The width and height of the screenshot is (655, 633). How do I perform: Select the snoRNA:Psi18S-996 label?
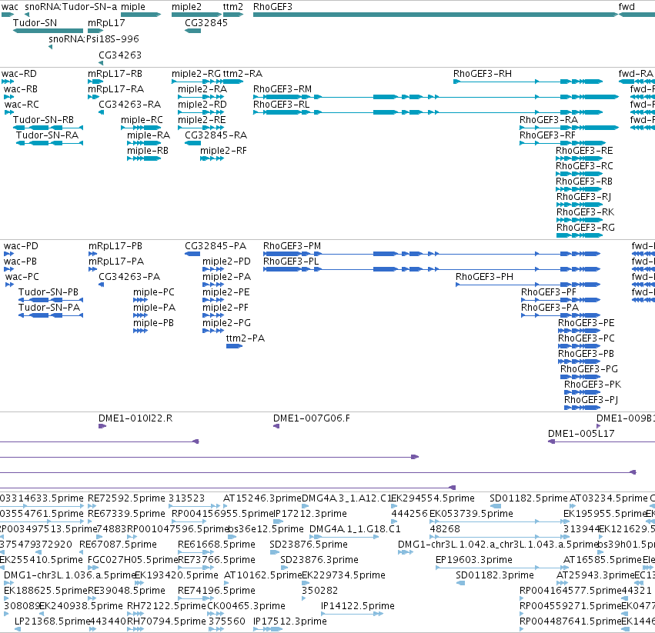coord(94,38)
